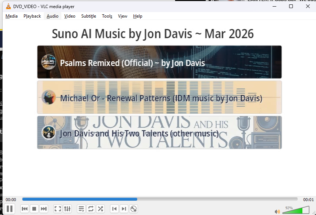Choose Jon Davis and His Two Talents
316x215 pixels.
click(x=159, y=132)
